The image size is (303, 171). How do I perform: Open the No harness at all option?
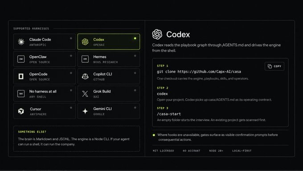[x=45, y=94]
